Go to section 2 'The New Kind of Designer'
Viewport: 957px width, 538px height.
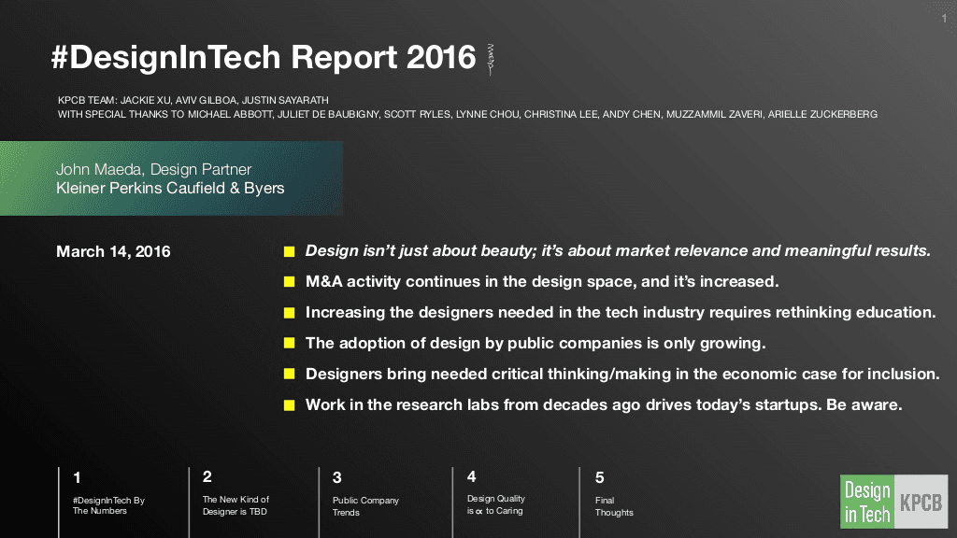[235, 505]
